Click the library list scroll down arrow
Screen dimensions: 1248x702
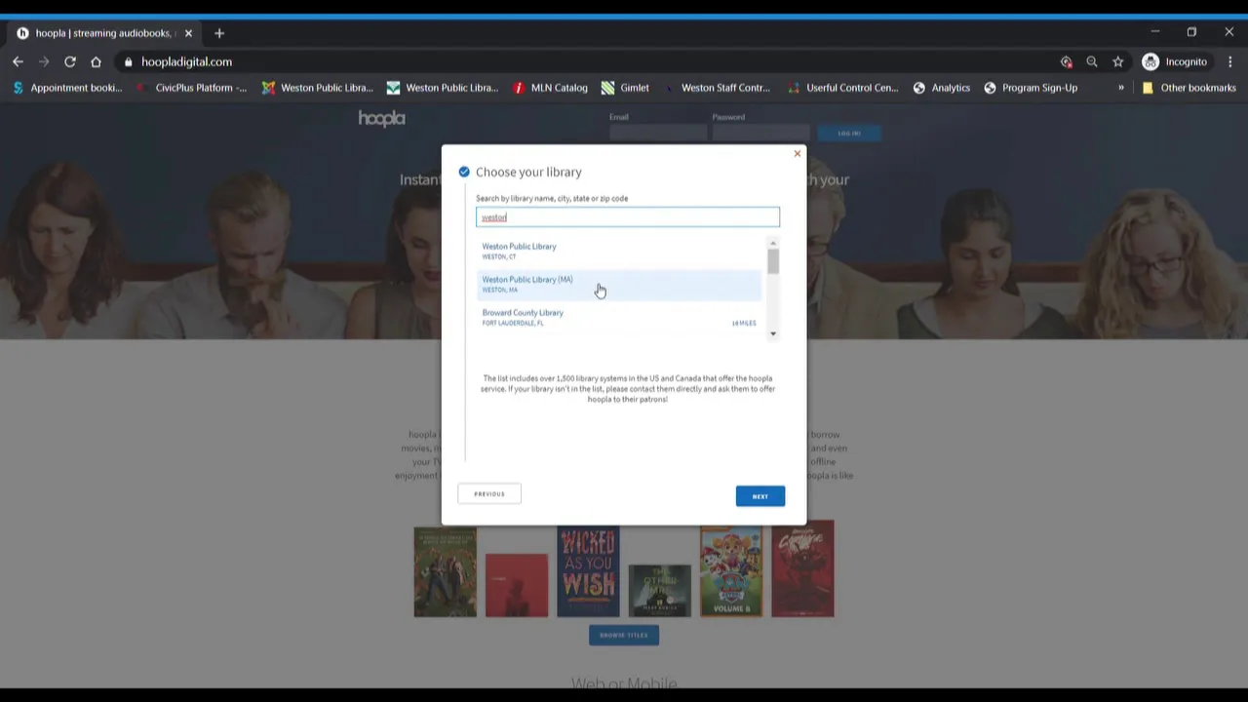coord(773,334)
